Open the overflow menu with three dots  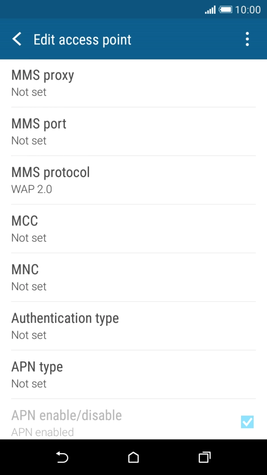[247, 39]
